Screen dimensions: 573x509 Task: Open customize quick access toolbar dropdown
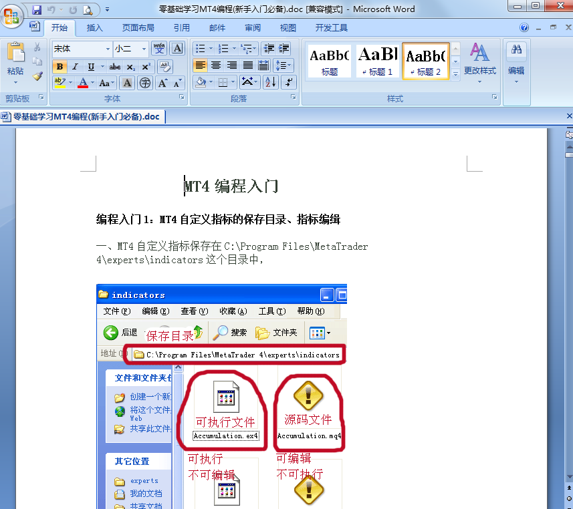[107, 10]
